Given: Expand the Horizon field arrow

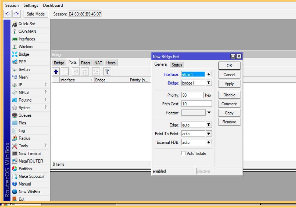Looking at the screenshot, I should pyautogui.click(x=209, y=113).
